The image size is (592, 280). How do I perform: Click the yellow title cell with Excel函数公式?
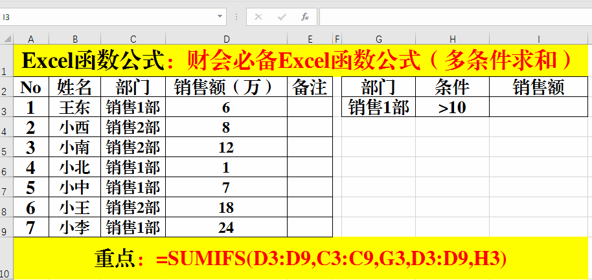coord(301,60)
